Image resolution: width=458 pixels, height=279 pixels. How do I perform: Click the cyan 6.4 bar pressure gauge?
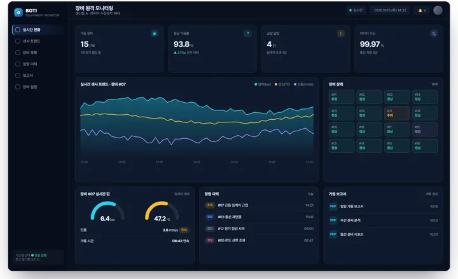pyautogui.click(x=108, y=211)
